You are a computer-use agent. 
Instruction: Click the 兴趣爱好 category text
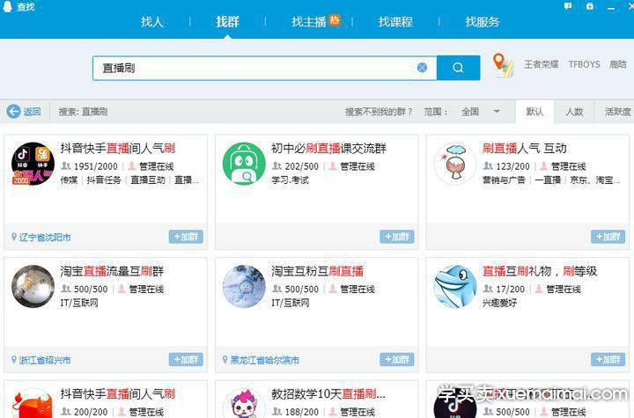tap(499, 303)
